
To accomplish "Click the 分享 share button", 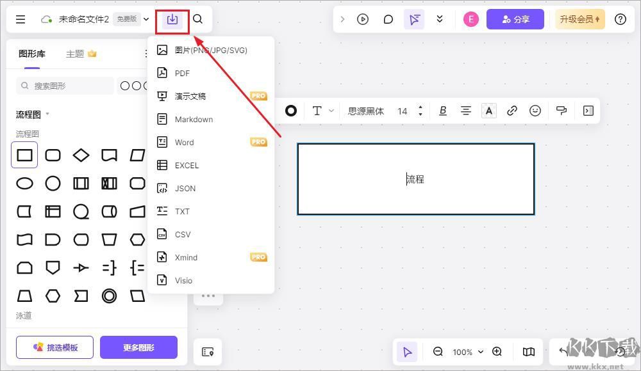I will click(515, 19).
